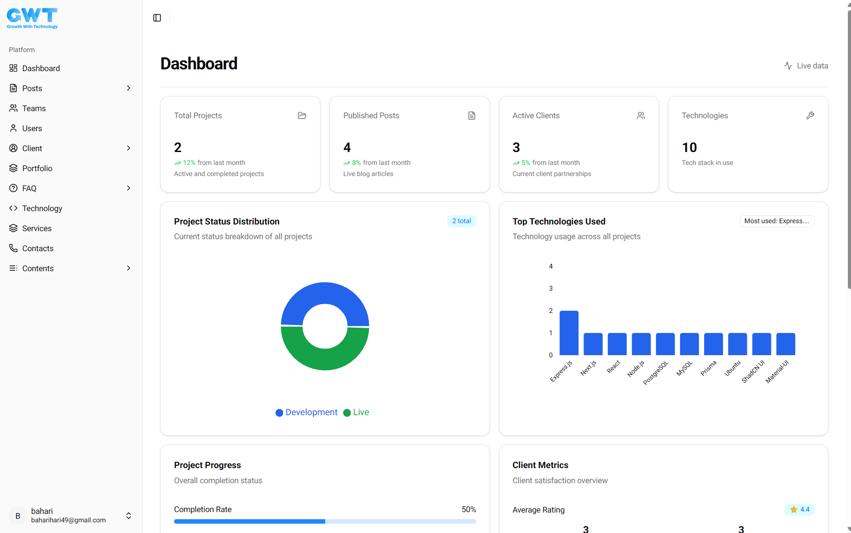Click the Contacts phone icon

click(x=13, y=248)
